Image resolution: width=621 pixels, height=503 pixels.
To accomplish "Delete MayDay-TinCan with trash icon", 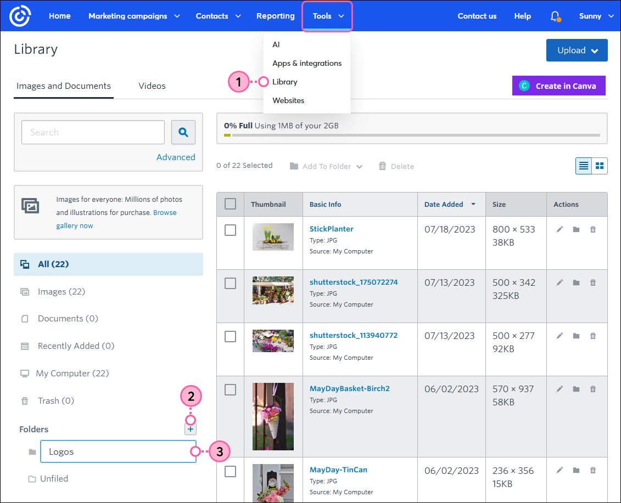I will click(593, 470).
